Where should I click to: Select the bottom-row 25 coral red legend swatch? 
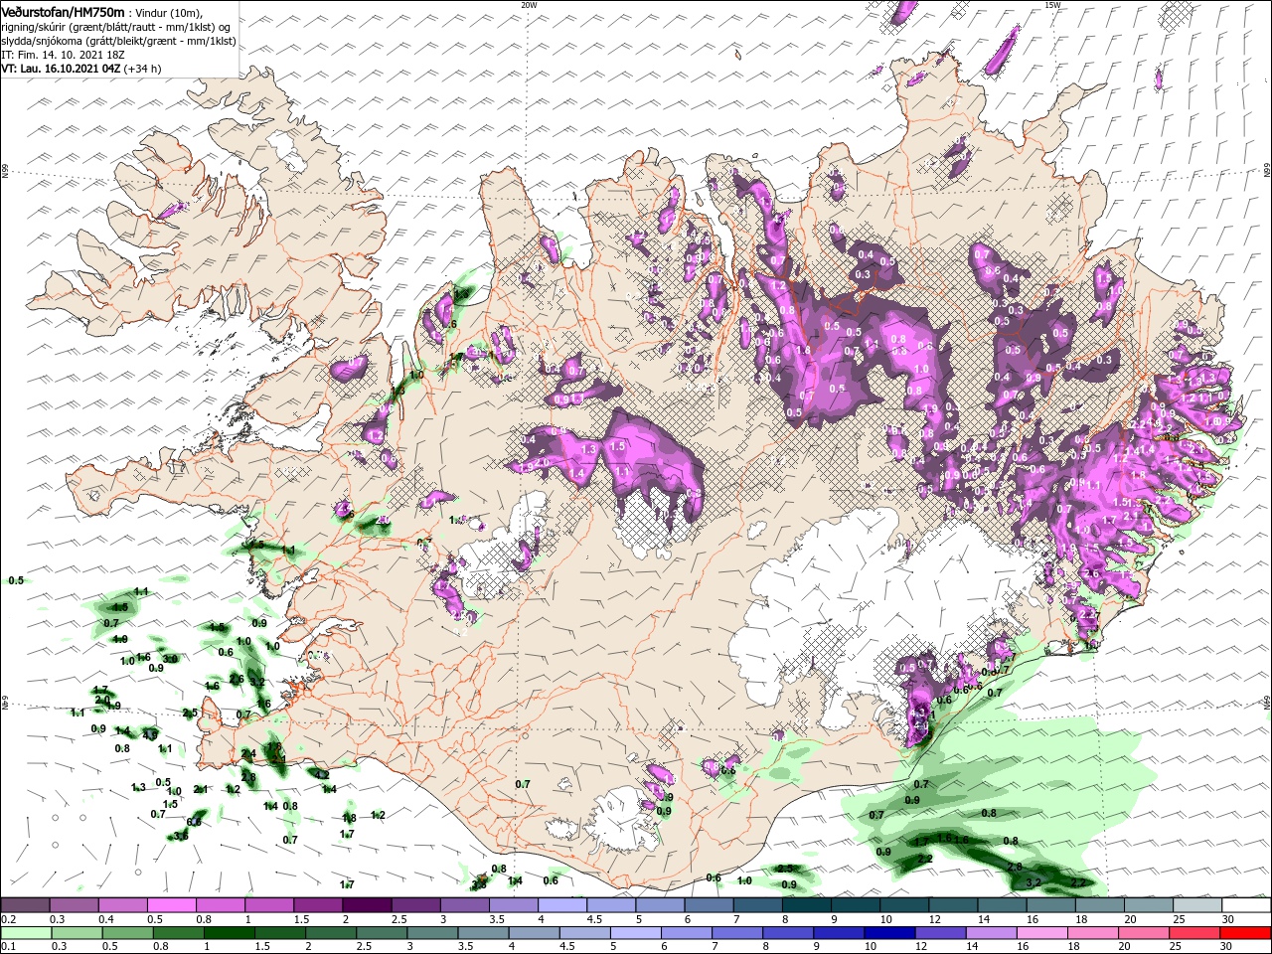pyautogui.click(x=1195, y=932)
